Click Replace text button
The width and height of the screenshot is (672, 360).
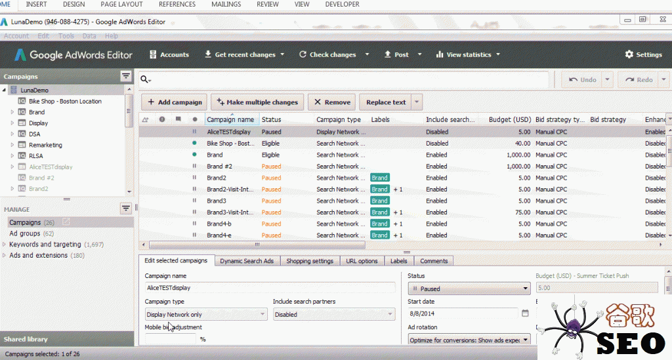(386, 102)
